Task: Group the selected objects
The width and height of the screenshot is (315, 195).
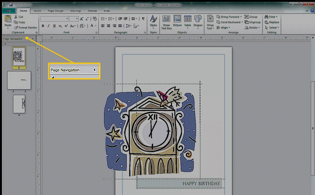Action: tap(251, 17)
